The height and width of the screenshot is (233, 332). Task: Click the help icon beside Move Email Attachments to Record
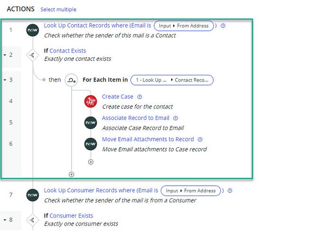click(200, 140)
